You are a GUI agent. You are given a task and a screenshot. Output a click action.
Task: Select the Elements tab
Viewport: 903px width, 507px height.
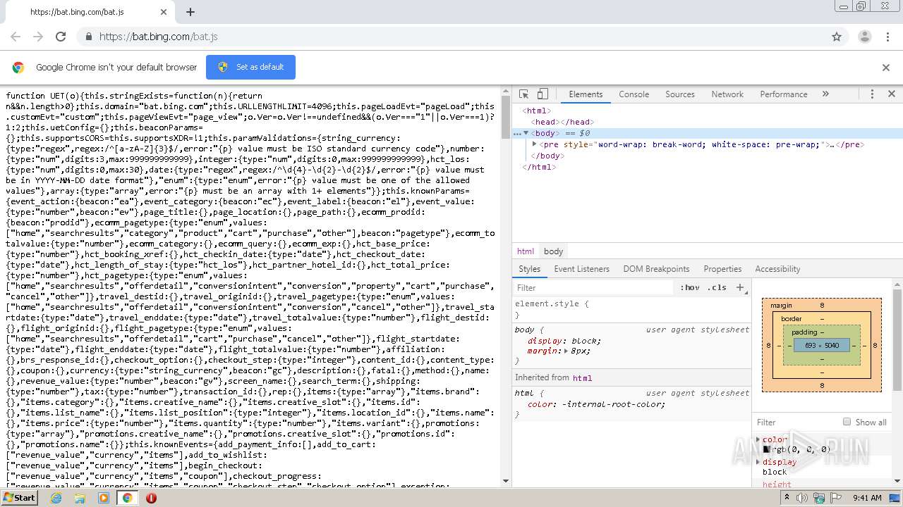pyautogui.click(x=586, y=94)
